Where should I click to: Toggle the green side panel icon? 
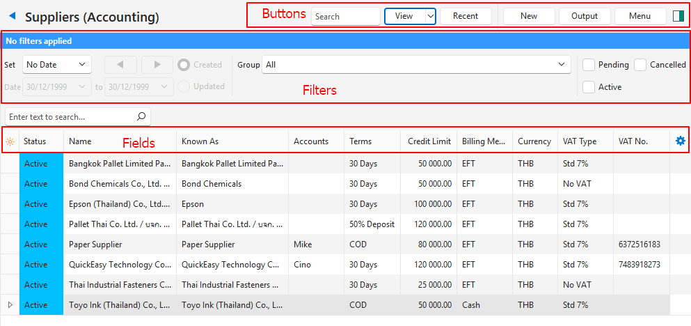678,16
